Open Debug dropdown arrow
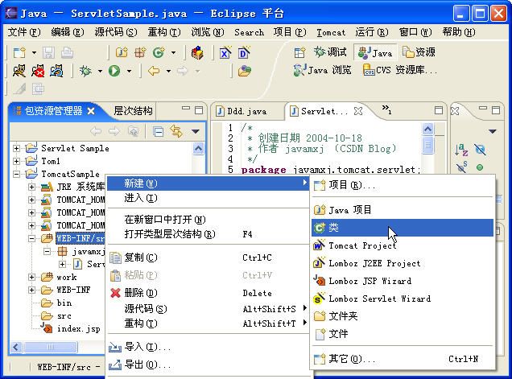Screen dimensions: 512x379 [x=101, y=71]
